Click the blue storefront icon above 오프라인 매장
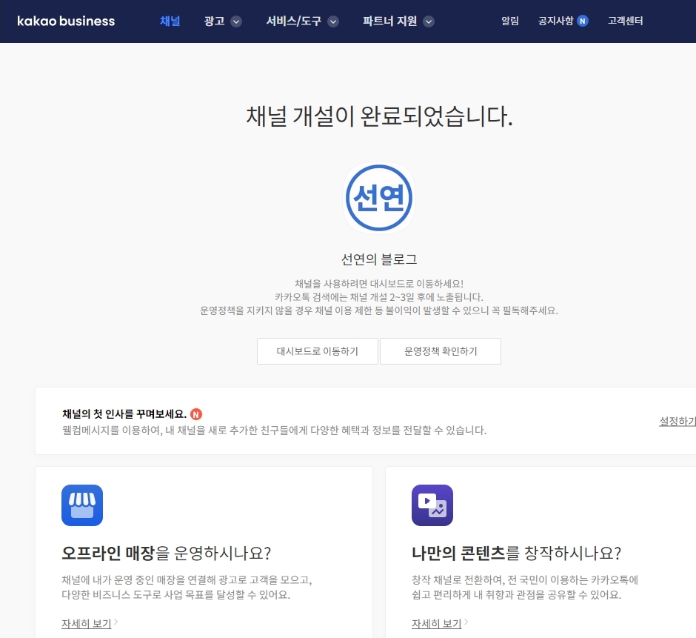 (x=81, y=505)
